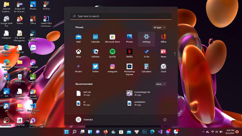This screenshot has width=242, height=136.
Task: Open Calculator from pinned apps
Action: click(146, 68)
